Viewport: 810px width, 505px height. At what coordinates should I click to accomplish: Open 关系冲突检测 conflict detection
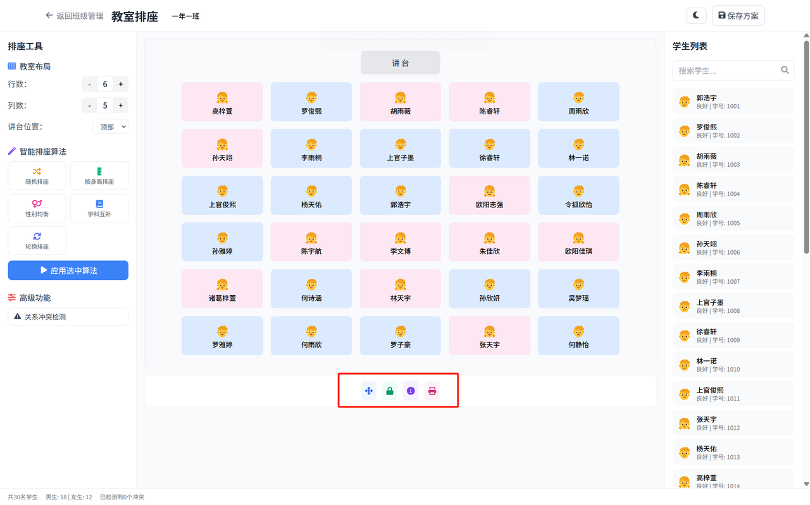68,317
